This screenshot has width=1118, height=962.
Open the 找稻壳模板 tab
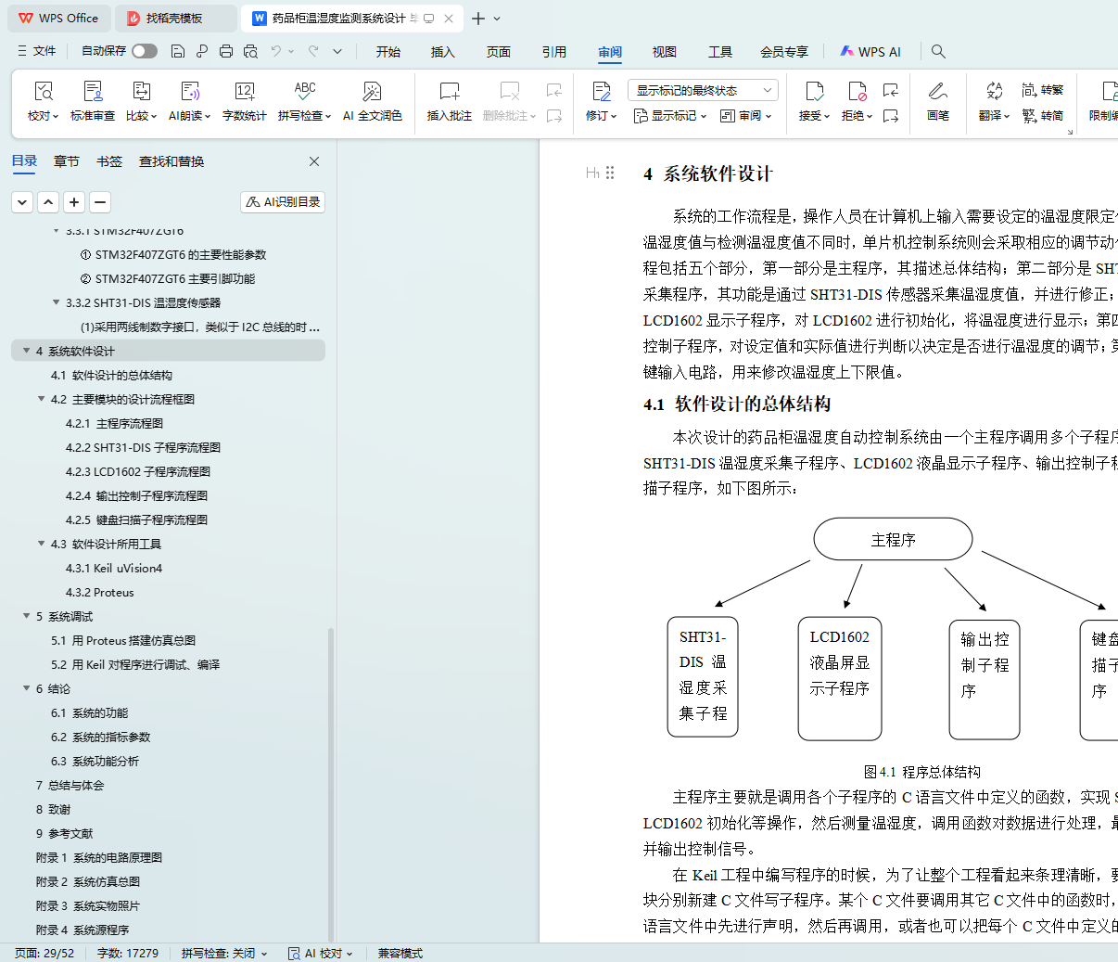tap(173, 19)
